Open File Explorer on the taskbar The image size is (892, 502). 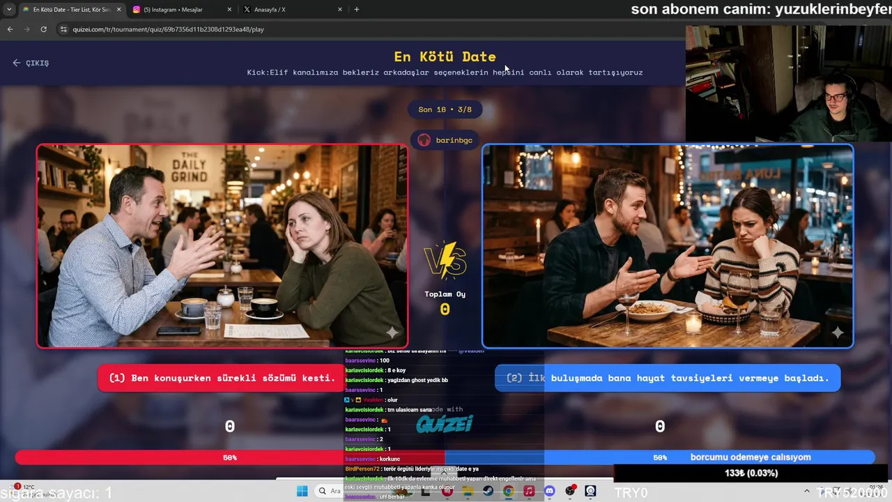coord(468,492)
